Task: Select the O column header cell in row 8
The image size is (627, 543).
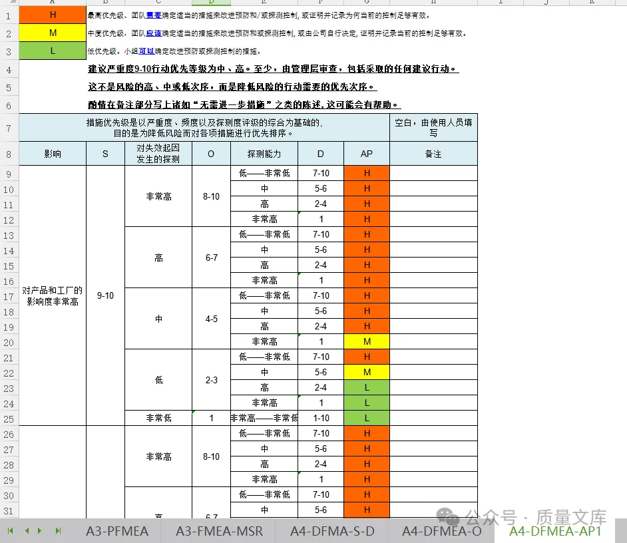Action: coord(211,154)
